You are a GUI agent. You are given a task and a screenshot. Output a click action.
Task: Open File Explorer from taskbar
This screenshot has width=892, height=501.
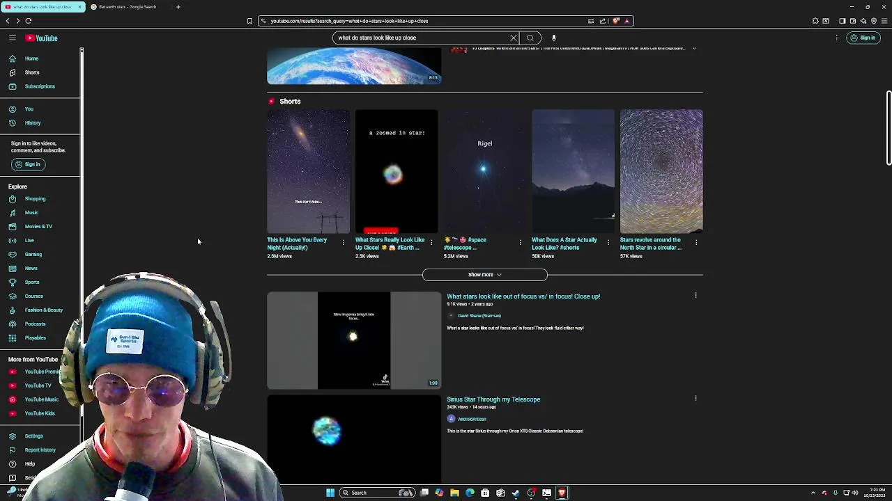(454, 493)
